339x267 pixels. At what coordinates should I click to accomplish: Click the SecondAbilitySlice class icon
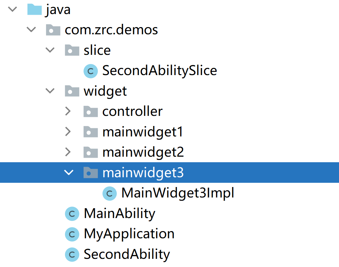pyautogui.click(x=91, y=71)
